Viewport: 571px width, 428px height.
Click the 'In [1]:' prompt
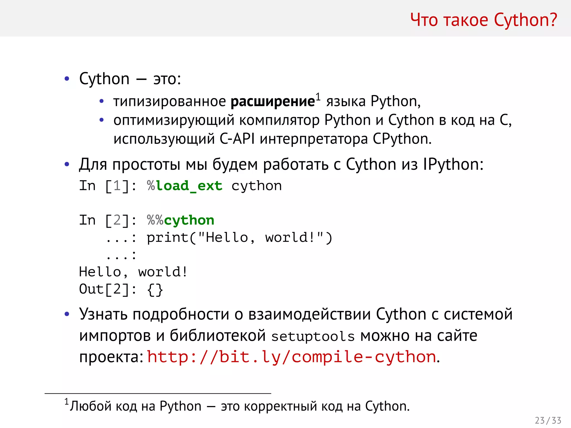[108, 186]
